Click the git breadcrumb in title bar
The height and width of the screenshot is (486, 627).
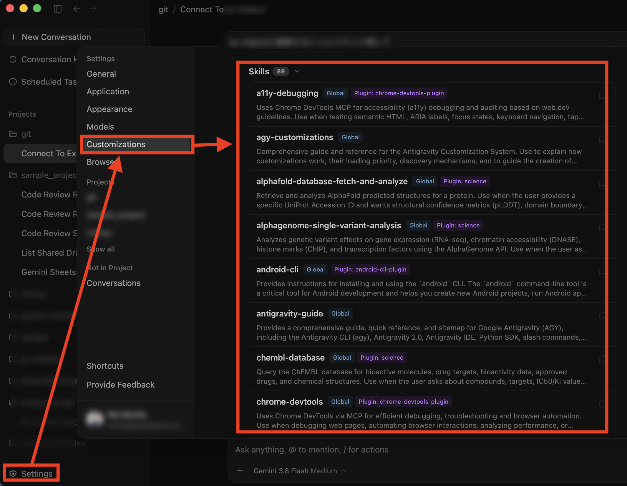pyautogui.click(x=163, y=9)
